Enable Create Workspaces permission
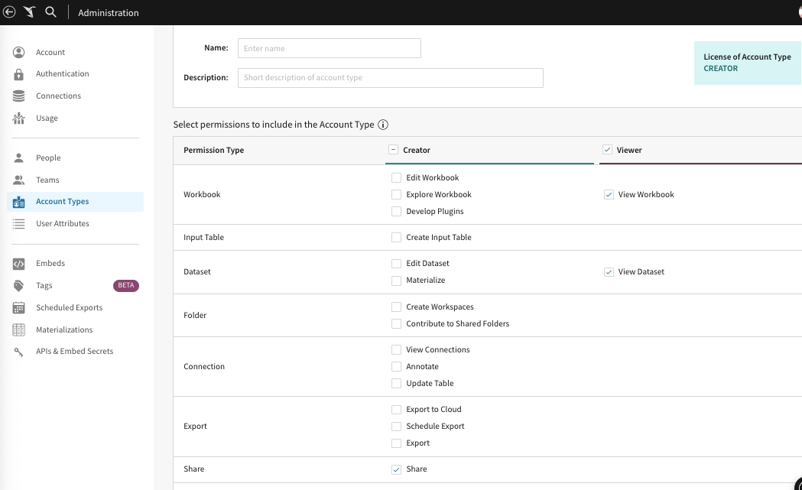 pyautogui.click(x=396, y=307)
